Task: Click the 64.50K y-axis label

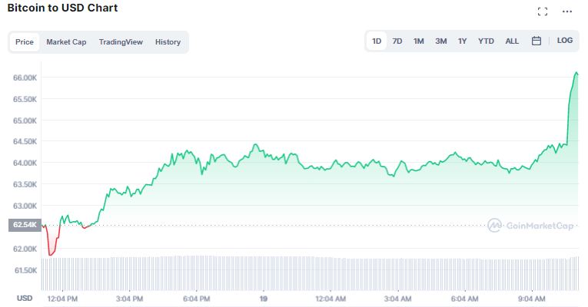Action: click(25, 141)
